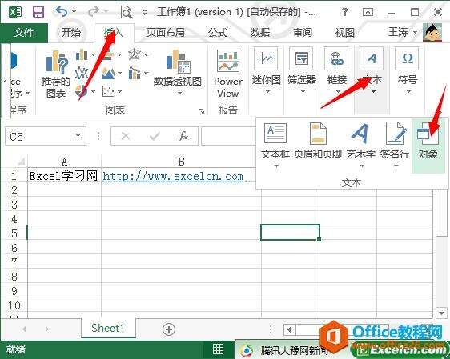Insert an Object
This screenshot has height=359, width=450.
[x=428, y=146]
